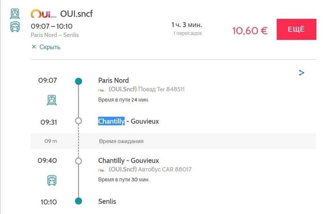
Task: Click small OUI logo next to Автобус CAR 88017
Action: pos(102,170)
